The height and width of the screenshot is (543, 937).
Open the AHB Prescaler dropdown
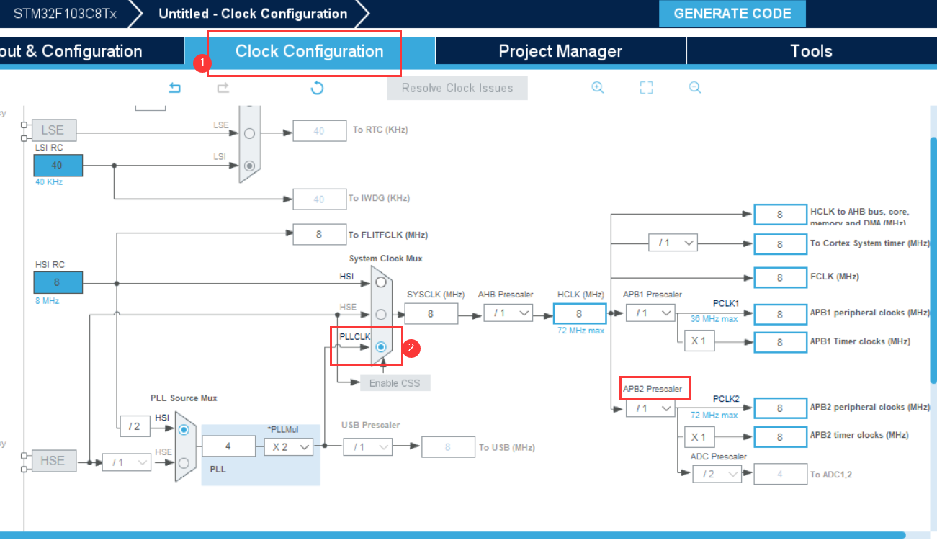[508, 313]
